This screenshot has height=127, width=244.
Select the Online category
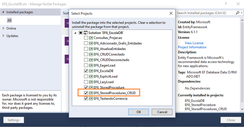click(x=11, y=28)
